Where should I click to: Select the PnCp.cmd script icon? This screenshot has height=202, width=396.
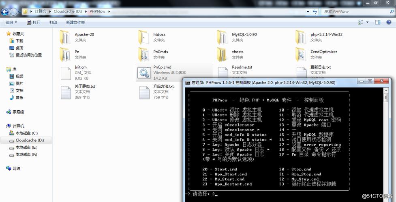[x=144, y=73]
